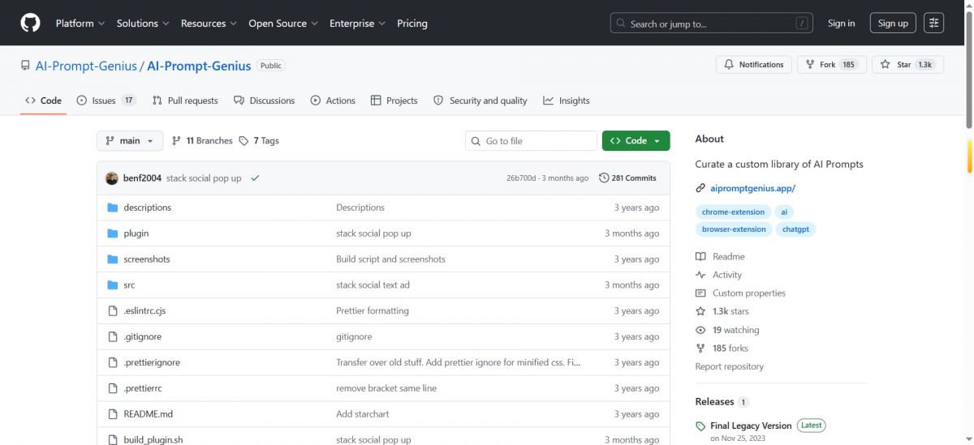
Task: Click the repository icon before AI-Prompt-Genius
Action: [x=26, y=66]
